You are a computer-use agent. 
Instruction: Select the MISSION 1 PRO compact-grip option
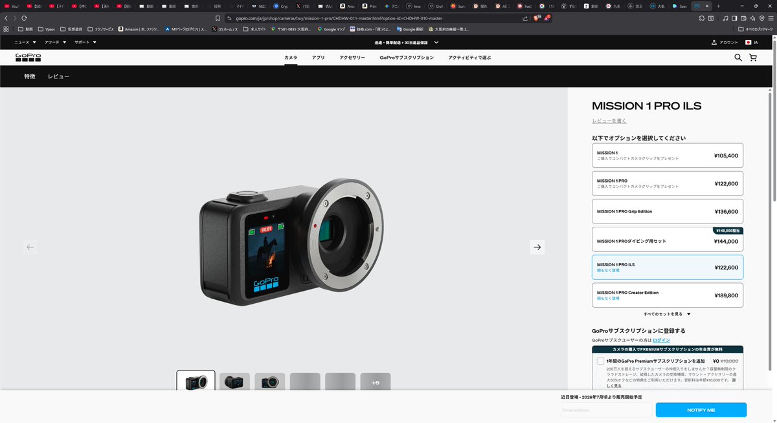[x=668, y=183]
